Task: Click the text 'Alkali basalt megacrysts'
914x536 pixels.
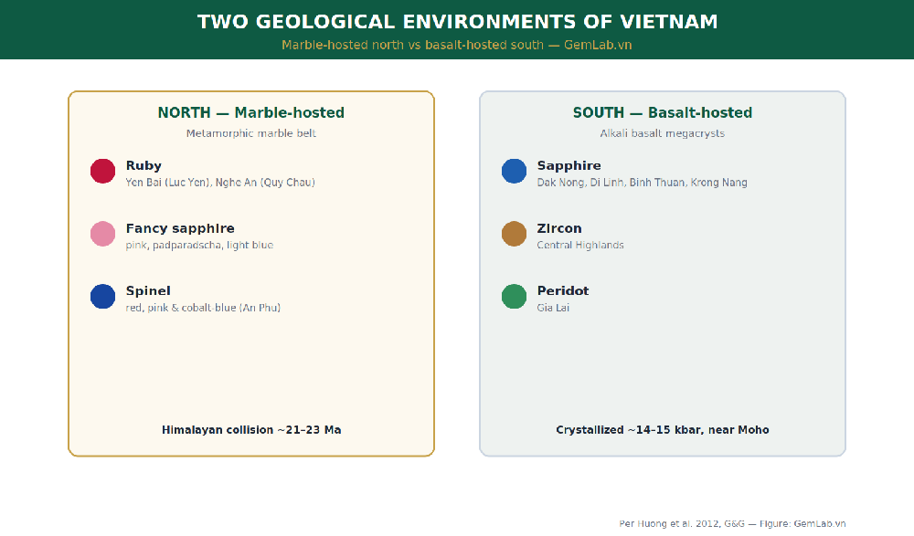Action: (663, 133)
